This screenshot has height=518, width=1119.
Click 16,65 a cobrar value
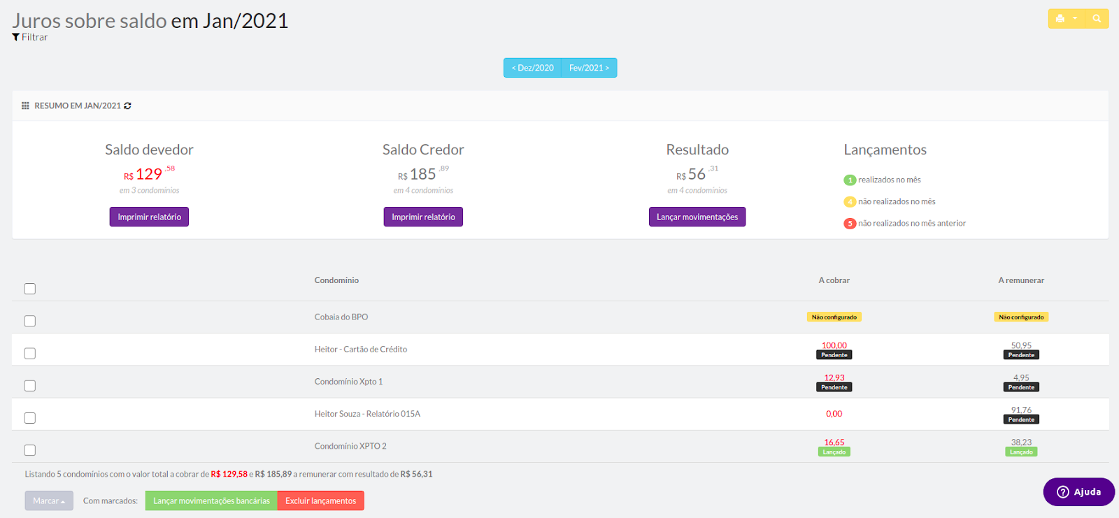(x=834, y=443)
